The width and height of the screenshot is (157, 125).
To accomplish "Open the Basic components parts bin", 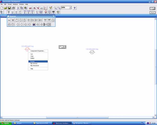I will [x=12, y=12].
